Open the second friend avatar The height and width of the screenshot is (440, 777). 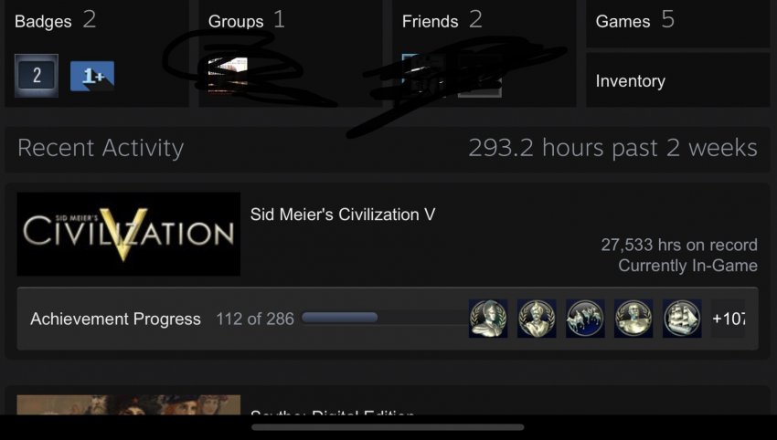[x=479, y=75]
